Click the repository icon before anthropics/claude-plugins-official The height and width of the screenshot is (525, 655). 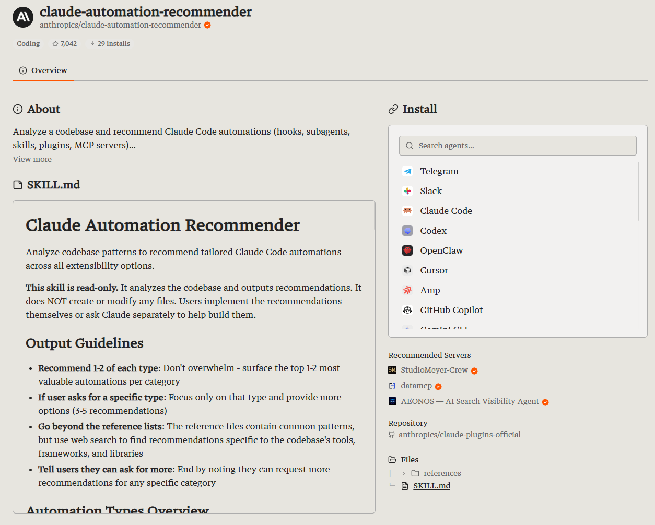392,435
